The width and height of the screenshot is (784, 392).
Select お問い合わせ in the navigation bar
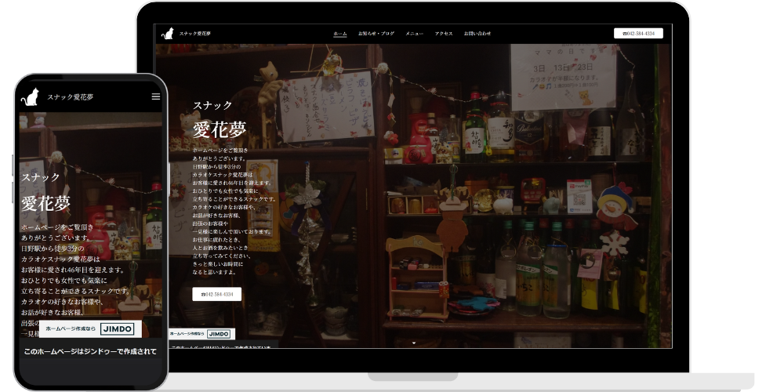tap(477, 34)
